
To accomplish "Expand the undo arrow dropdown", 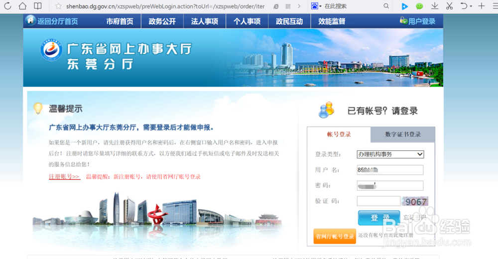I will [x=471, y=6].
